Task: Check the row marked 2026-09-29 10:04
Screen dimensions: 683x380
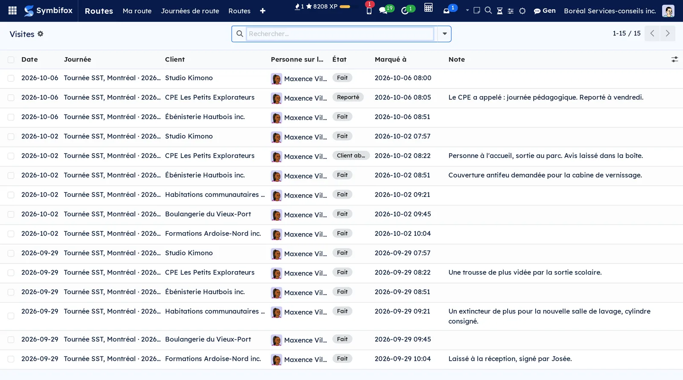Action: tap(11, 359)
